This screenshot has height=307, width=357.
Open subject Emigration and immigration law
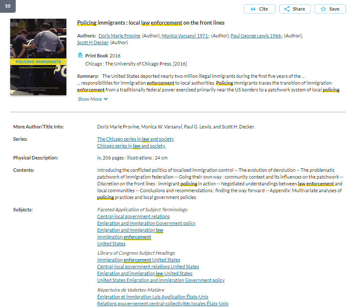130,230
